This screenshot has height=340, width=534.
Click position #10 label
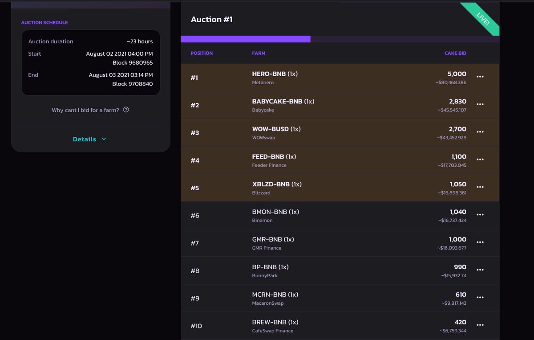pos(196,326)
